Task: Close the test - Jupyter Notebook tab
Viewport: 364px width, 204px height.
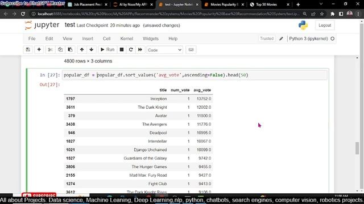Action: coord(197,5)
